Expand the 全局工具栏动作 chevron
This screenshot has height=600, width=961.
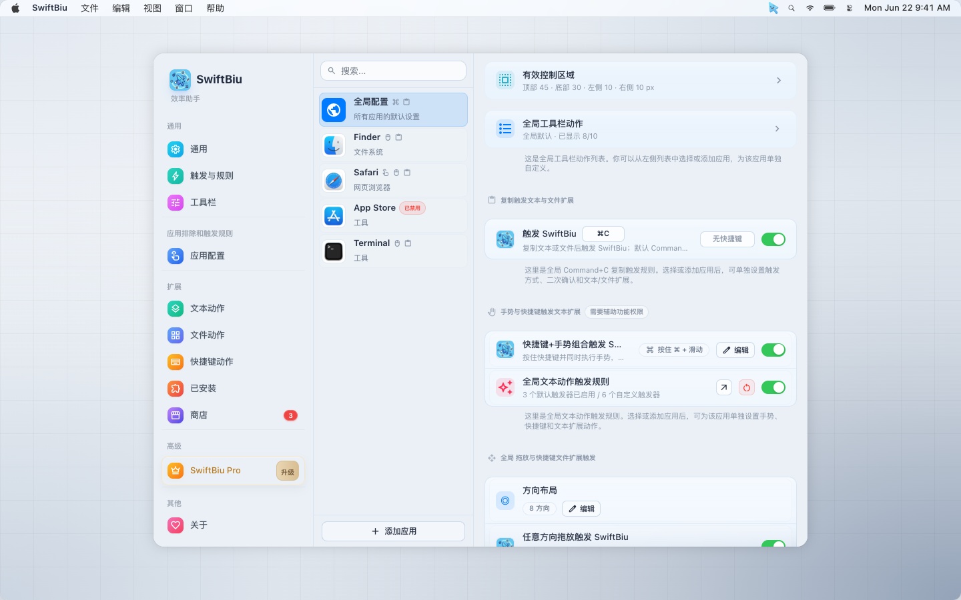click(777, 129)
